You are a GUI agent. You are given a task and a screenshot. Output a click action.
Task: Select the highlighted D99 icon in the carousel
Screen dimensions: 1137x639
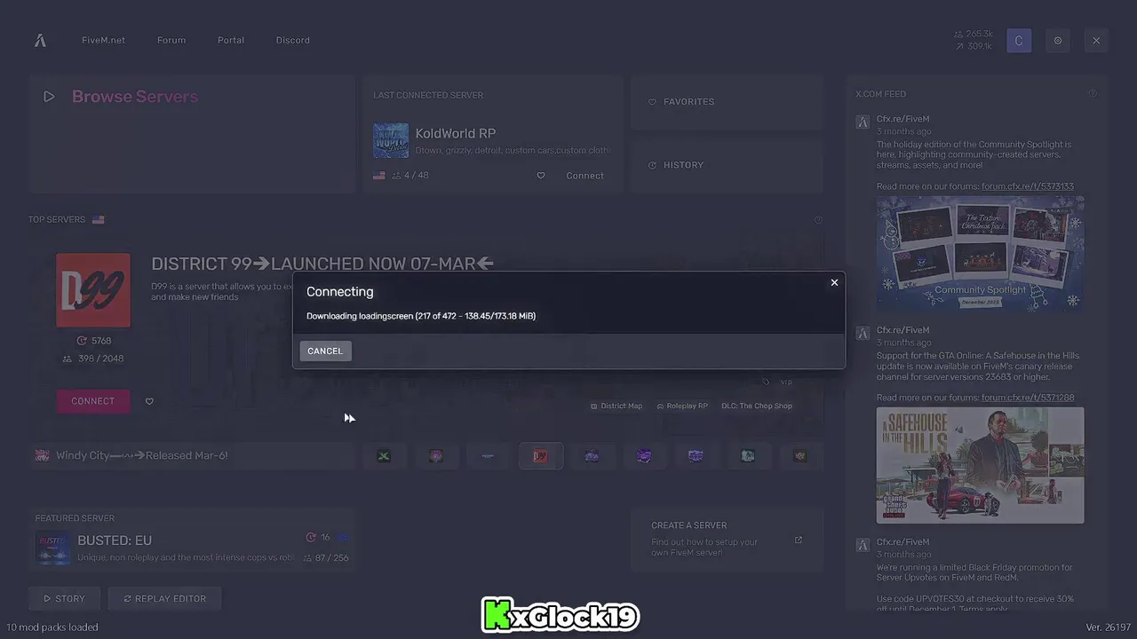click(540, 456)
